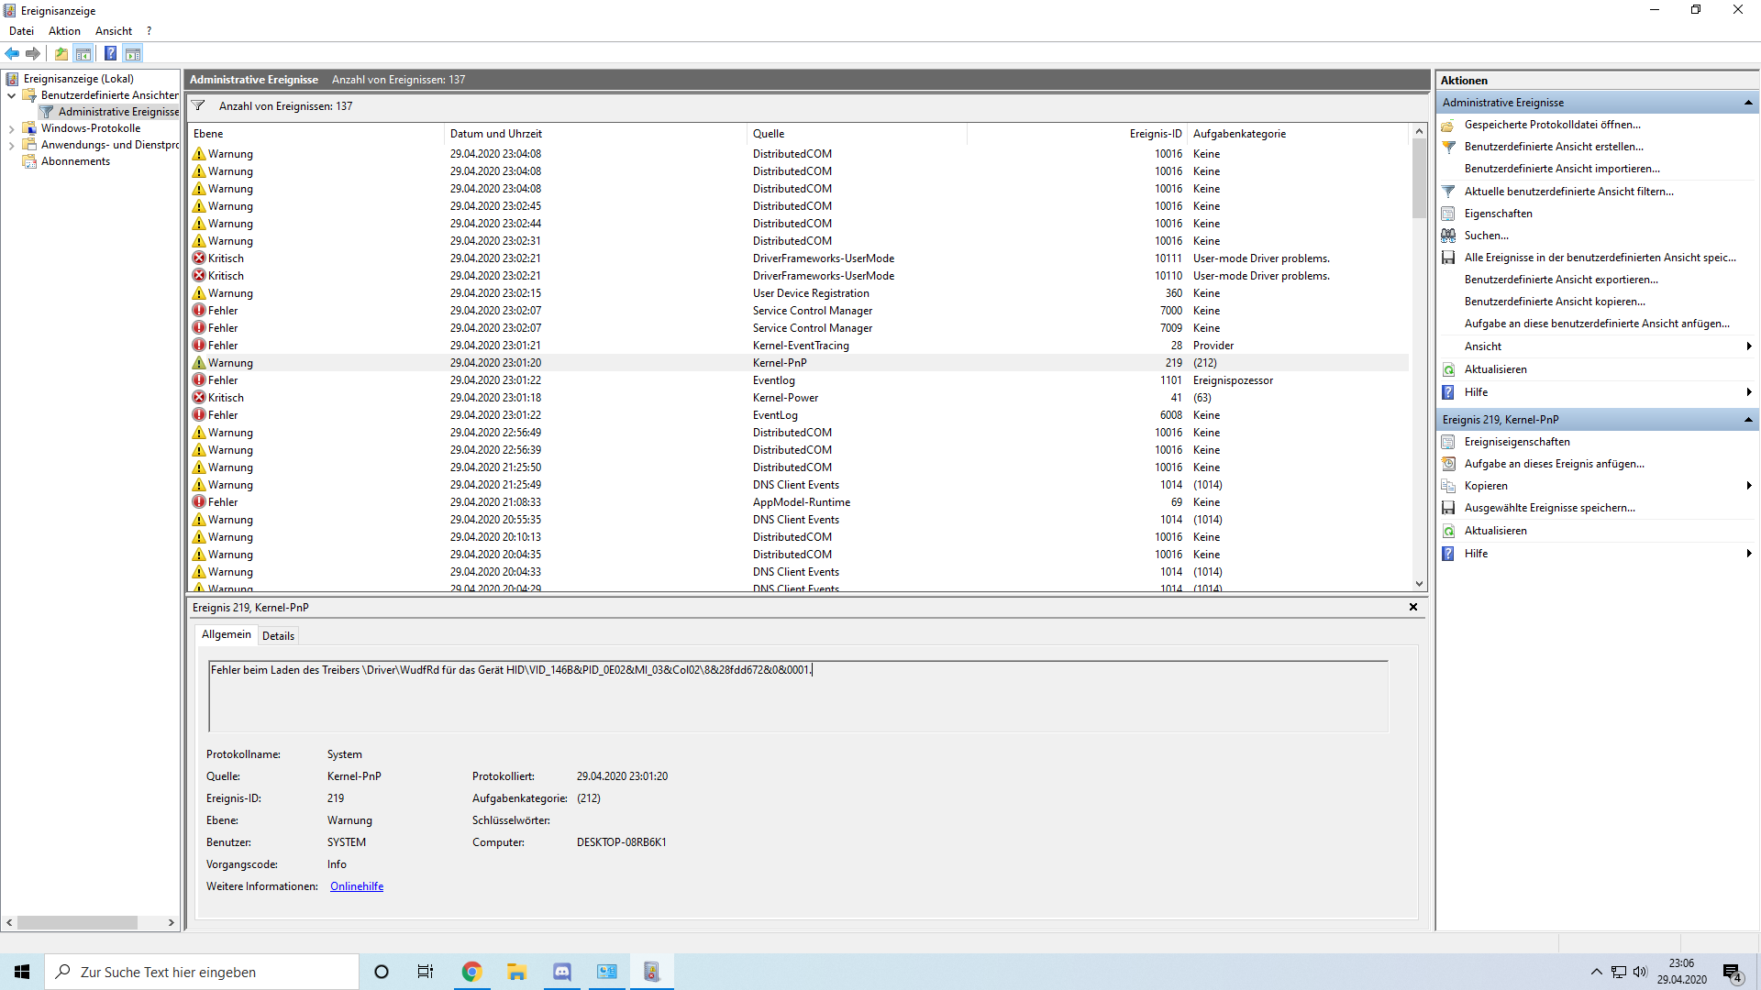Collapse the Administrative Ereignisse actions section

pyautogui.click(x=1748, y=103)
